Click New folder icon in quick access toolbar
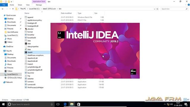This screenshot has width=190, height=107. pos(9,1)
